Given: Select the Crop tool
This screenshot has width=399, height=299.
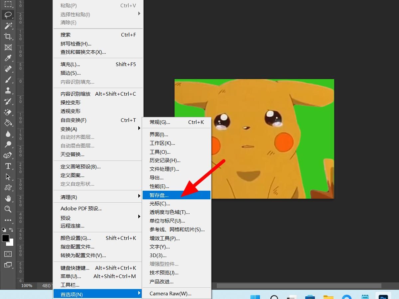Looking at the screenshot, I should [8, 37].
